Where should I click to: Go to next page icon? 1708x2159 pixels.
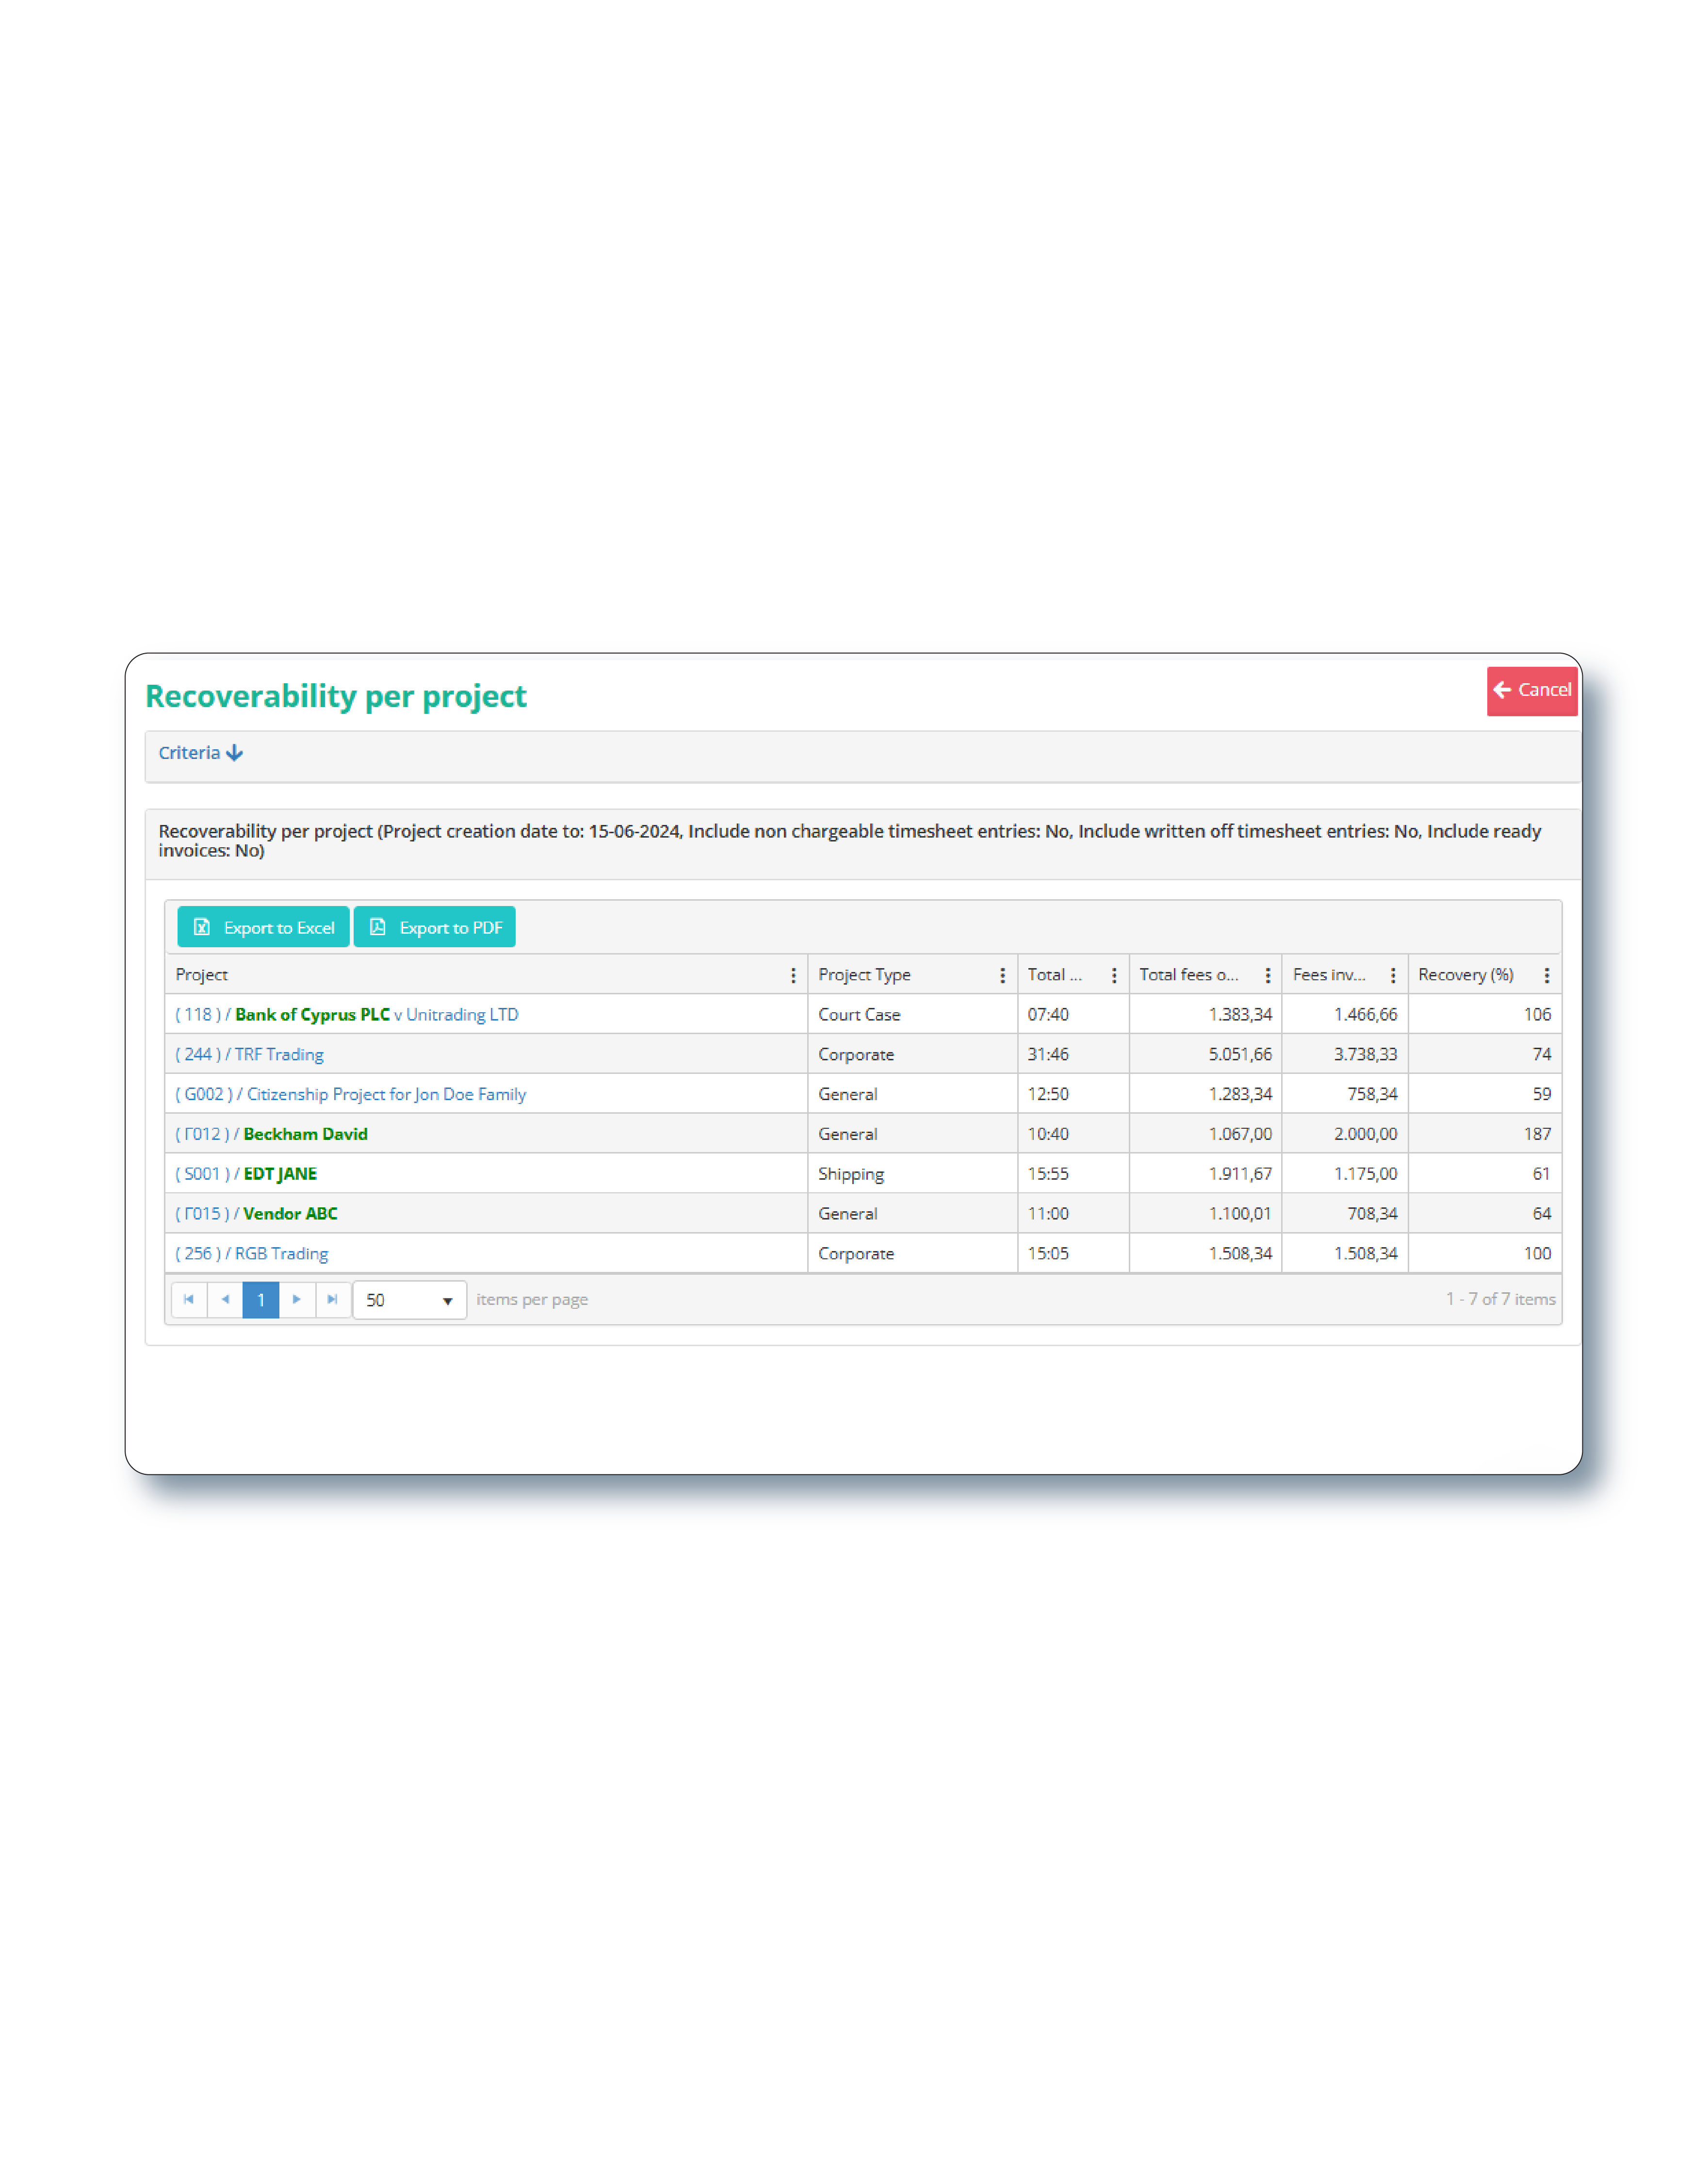[297, 1300]
